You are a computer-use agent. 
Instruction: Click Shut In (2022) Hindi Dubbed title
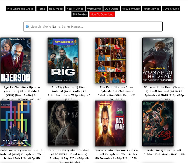point(69,156)
